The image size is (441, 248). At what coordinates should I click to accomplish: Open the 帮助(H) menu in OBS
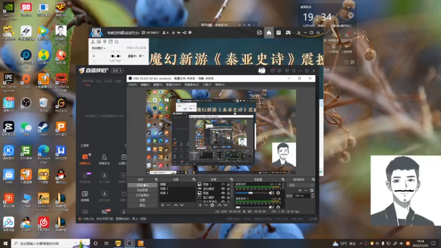pos(220,85)
